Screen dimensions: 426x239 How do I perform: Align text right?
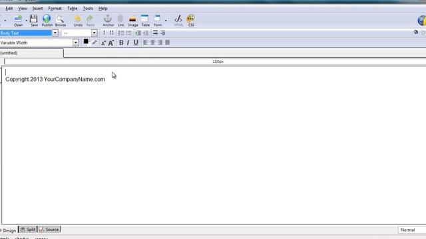point(160,42)
